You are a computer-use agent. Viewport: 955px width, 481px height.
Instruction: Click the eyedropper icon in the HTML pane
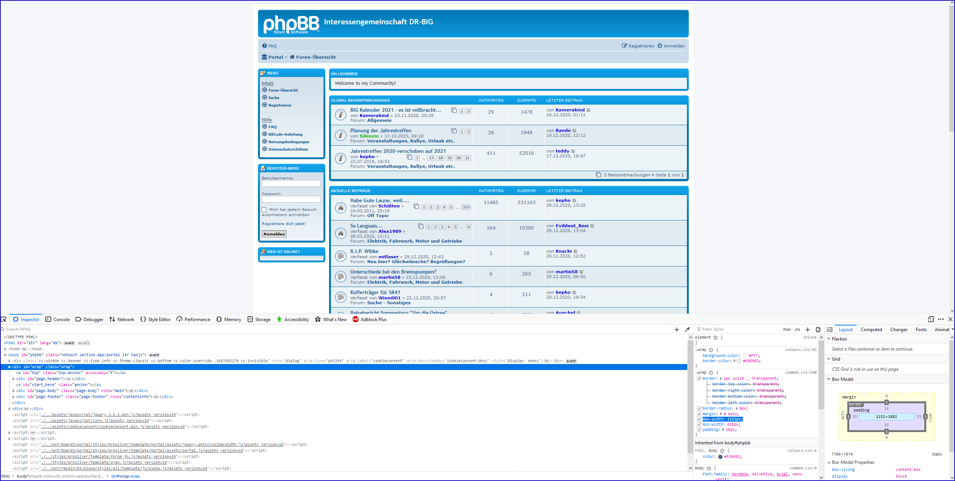coord(687,329)
